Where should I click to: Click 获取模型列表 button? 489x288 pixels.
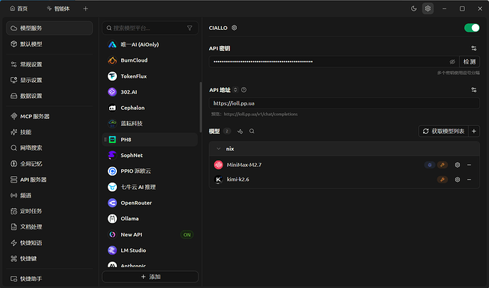click(443, 131)
